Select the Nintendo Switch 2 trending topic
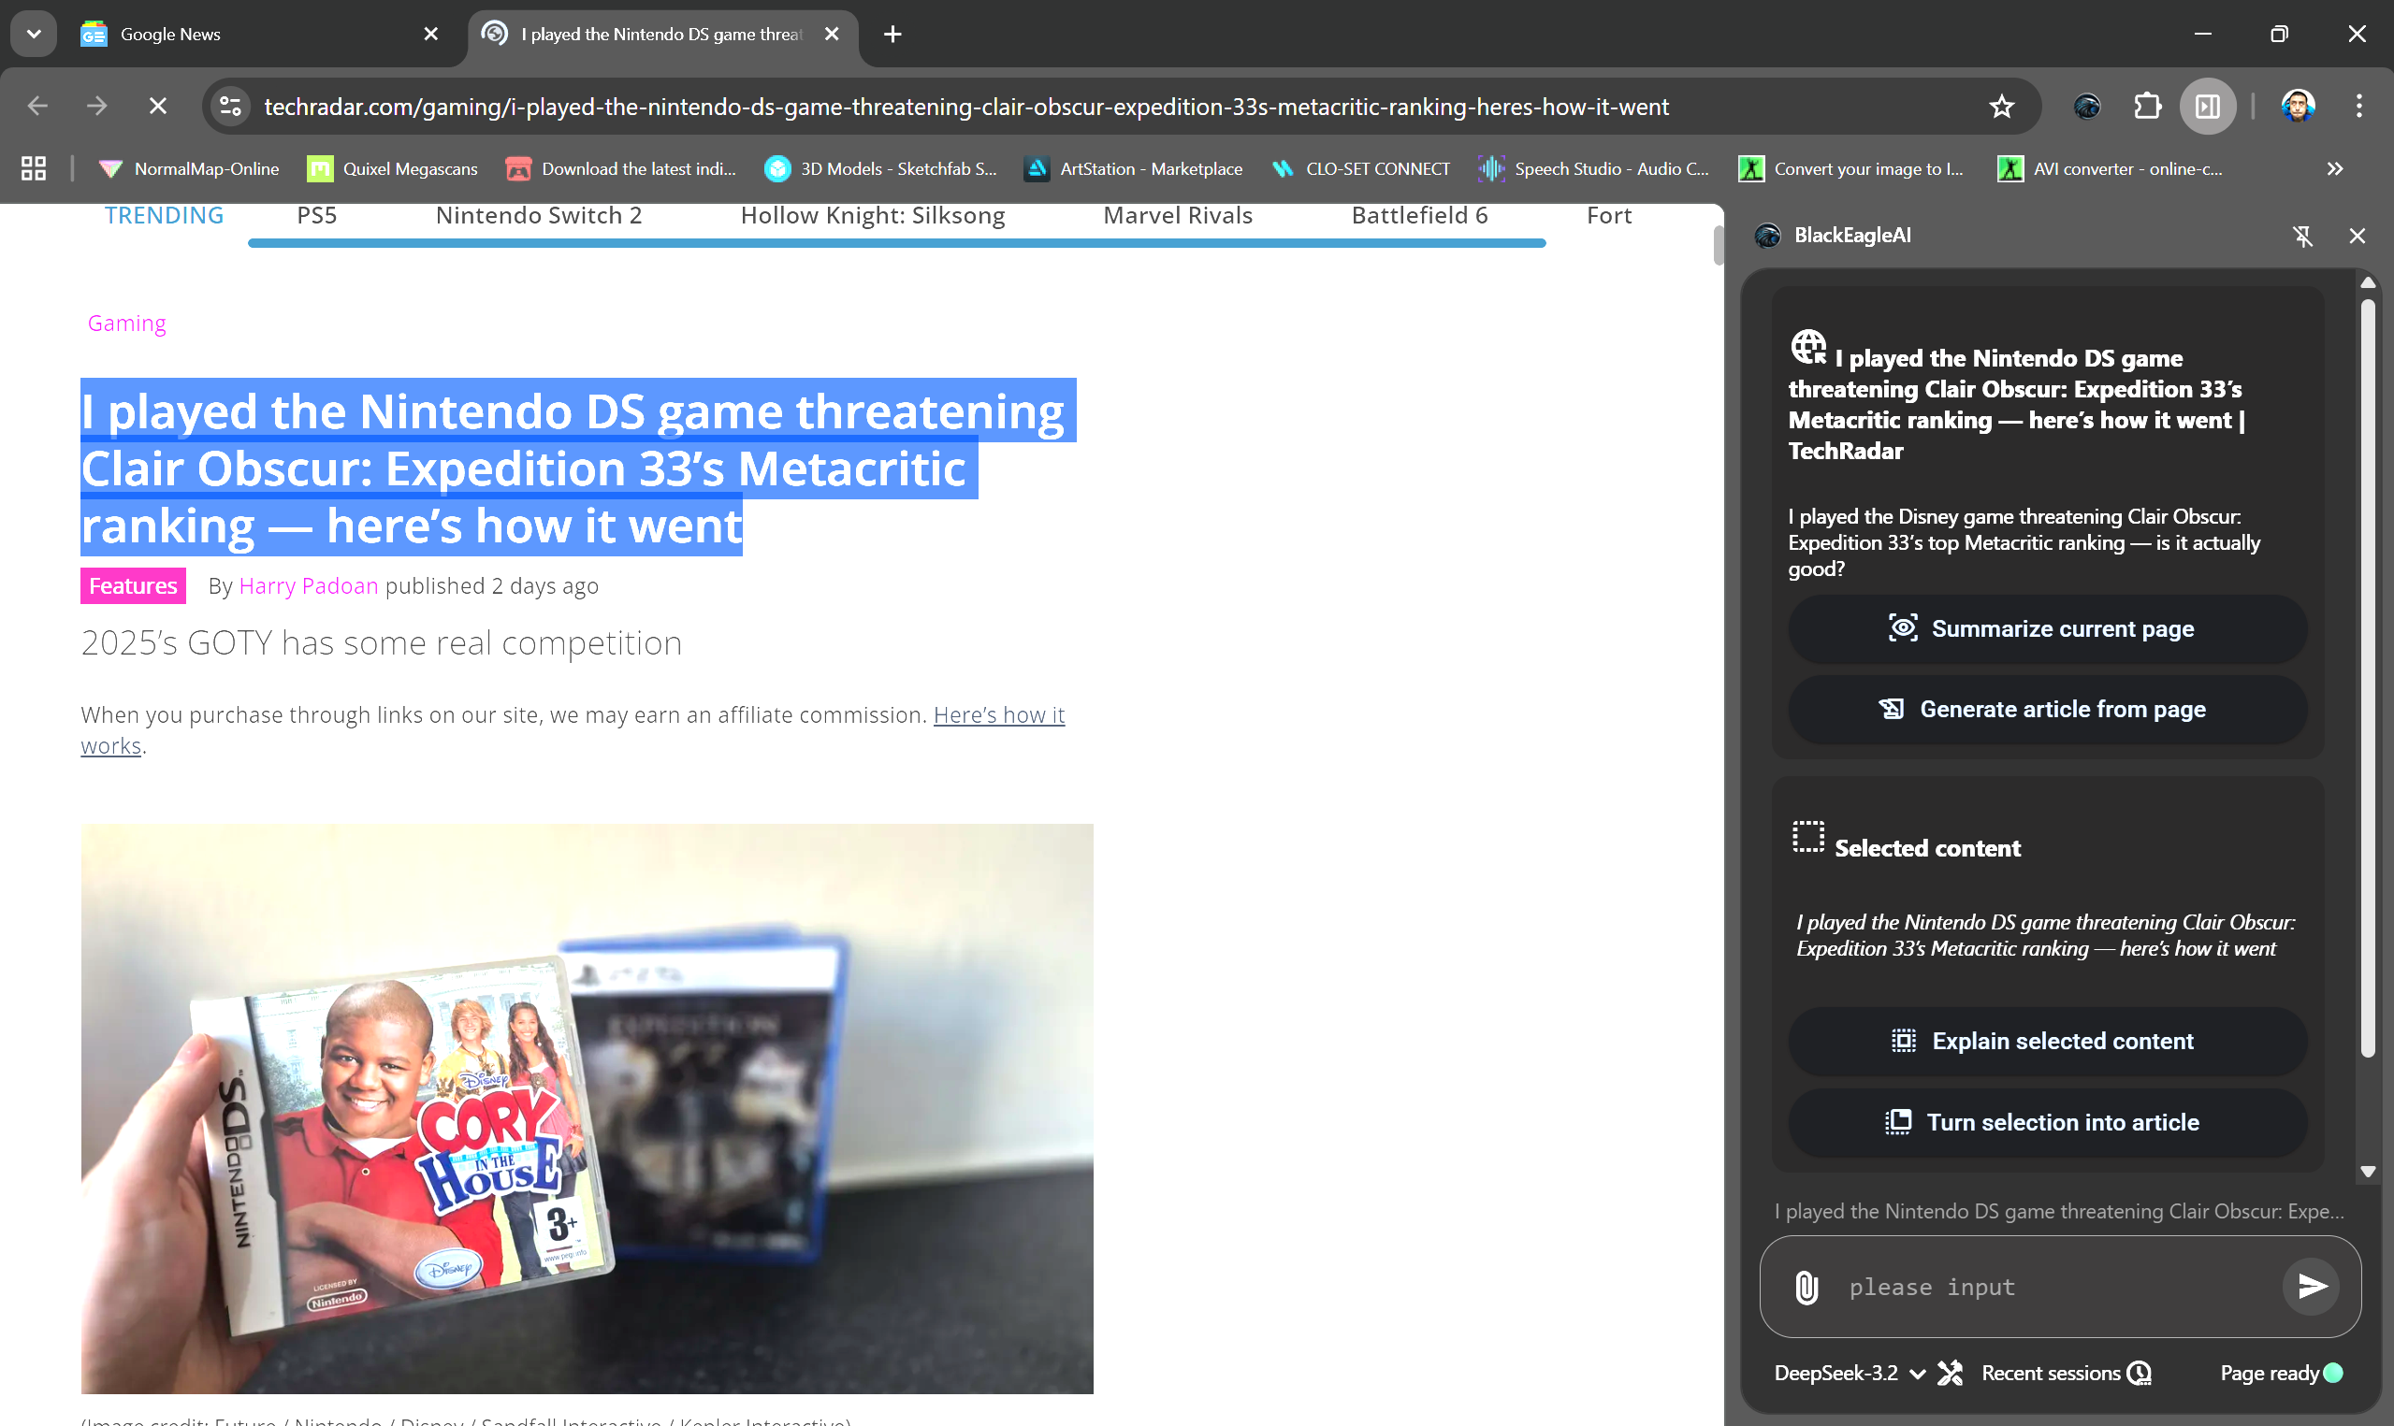The image size is (2394, 1426). tap(538, 215)
